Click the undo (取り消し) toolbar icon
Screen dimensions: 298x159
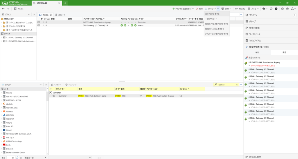[x=236, y=9]
